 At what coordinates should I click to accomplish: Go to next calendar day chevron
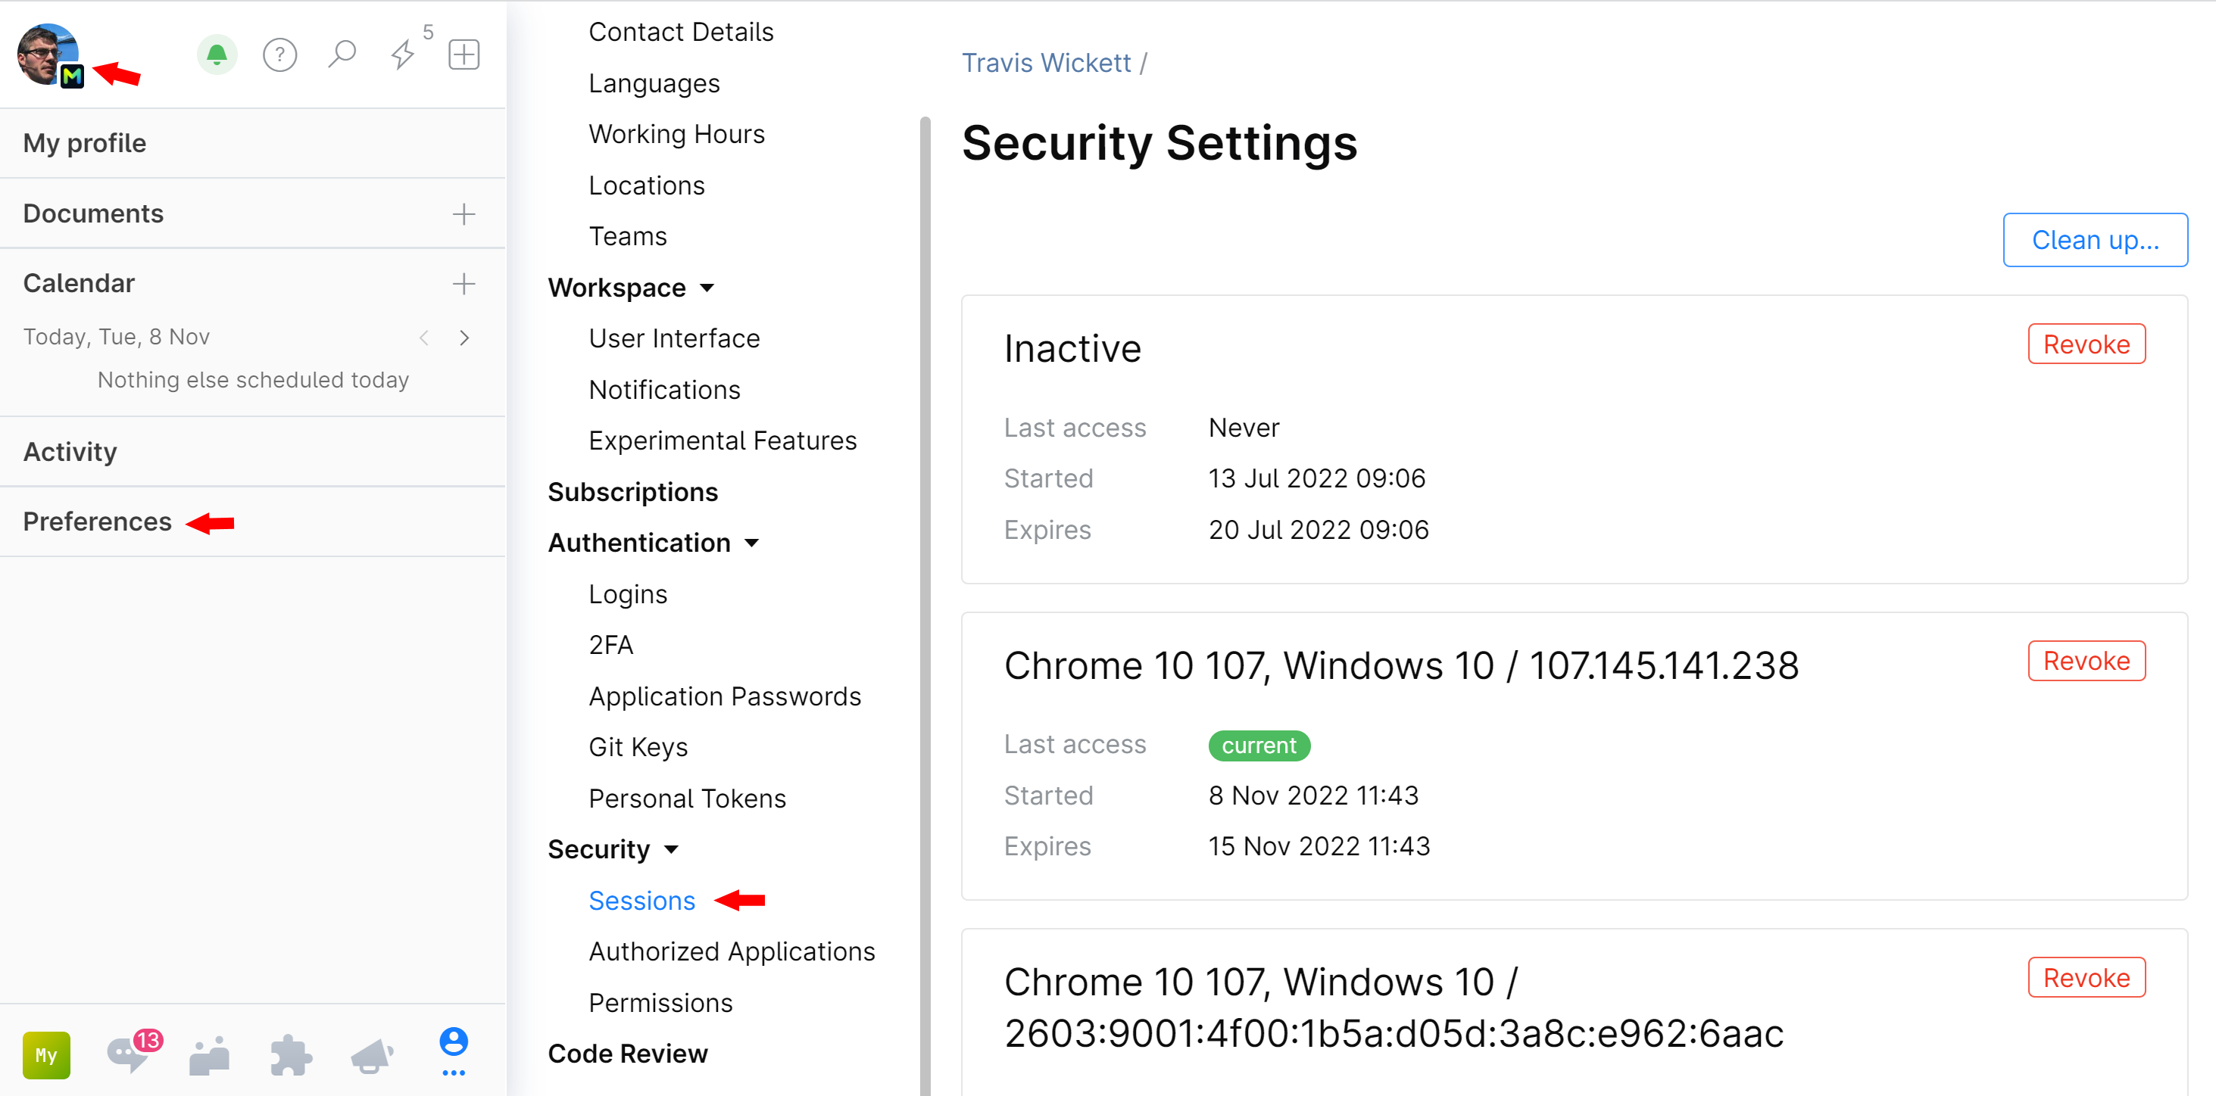464,338
